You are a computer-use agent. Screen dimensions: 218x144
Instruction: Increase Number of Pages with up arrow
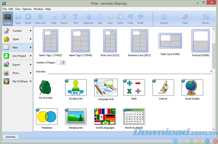[63, 62]
